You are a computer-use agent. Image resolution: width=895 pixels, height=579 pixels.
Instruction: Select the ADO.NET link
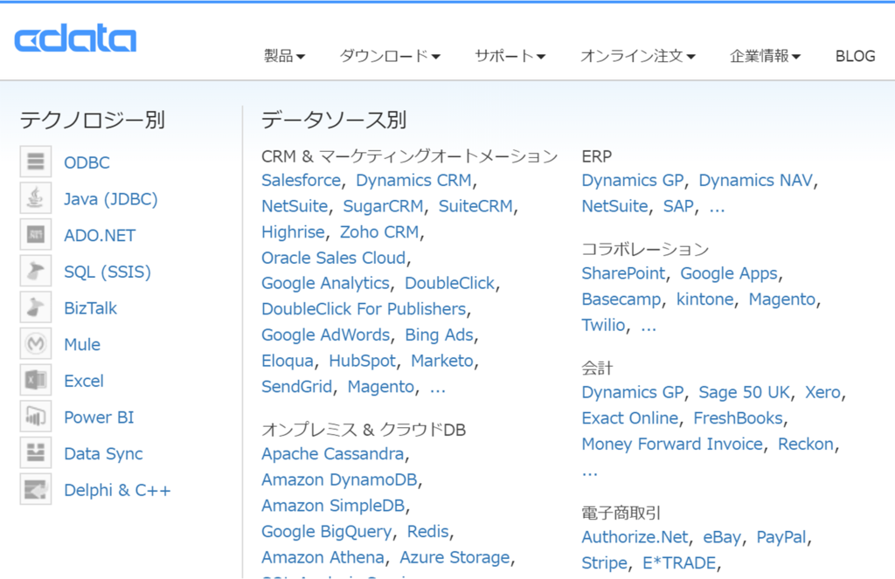[x=100, y=236]
